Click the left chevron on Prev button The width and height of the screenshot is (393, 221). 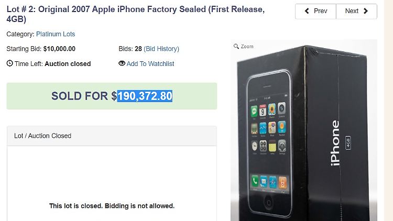coord(307,11)
